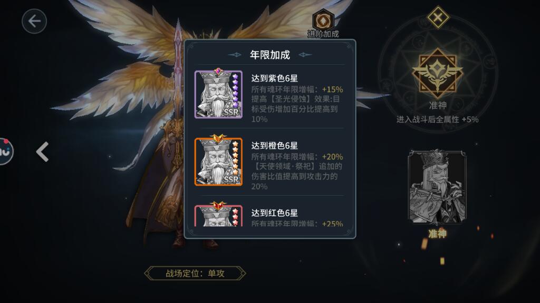
Task: Select the orange 6-star SSR portrait
Action: click(x=218, y=161)
